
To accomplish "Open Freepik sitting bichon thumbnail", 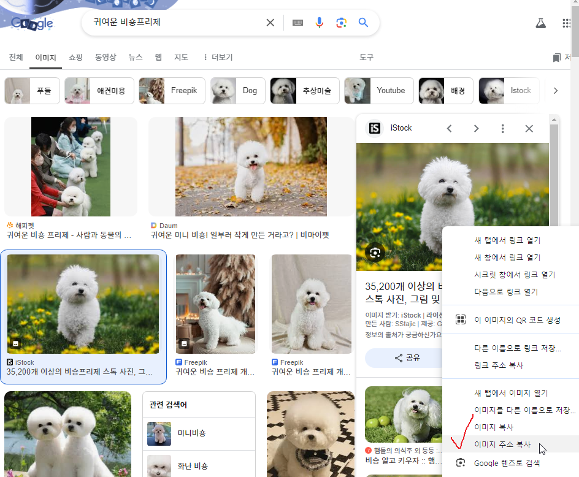I will (x=312, y=304).
